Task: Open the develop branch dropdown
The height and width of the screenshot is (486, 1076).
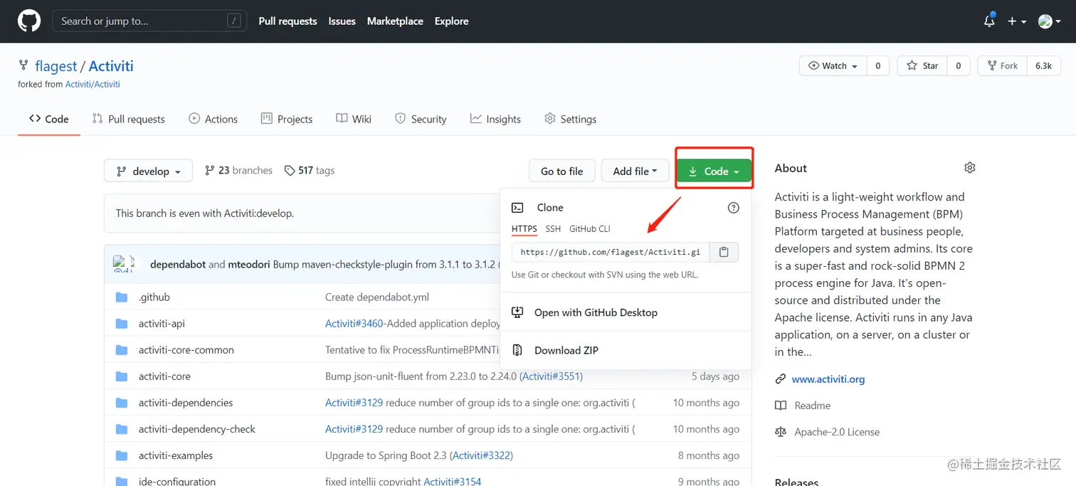Action: coord(148,171)
